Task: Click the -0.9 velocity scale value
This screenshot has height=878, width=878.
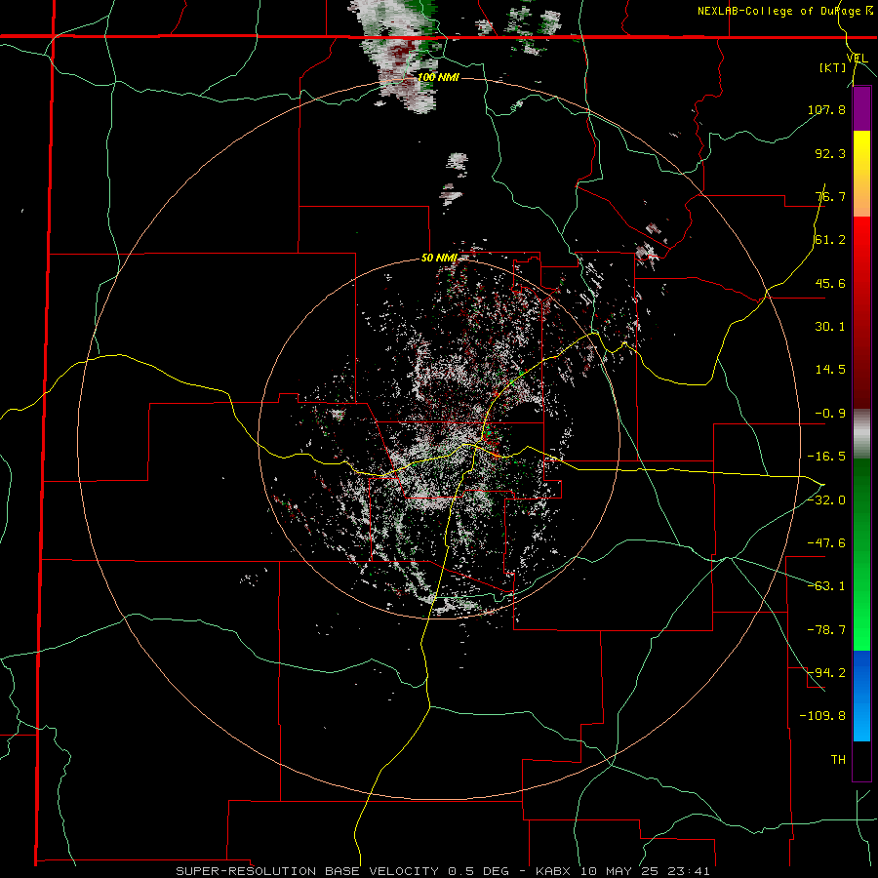Action: [830, 414]
